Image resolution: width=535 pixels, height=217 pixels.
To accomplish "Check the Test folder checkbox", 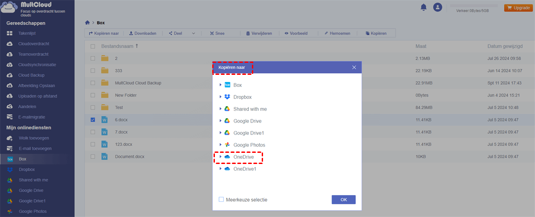I will coord(93,107).
